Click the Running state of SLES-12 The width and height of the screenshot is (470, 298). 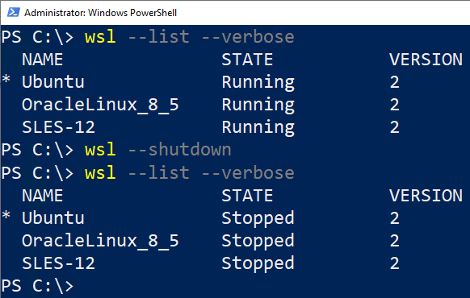point(258,128)
